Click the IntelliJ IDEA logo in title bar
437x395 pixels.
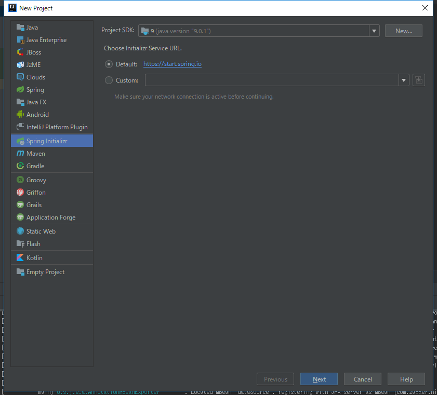coord(12,8)
